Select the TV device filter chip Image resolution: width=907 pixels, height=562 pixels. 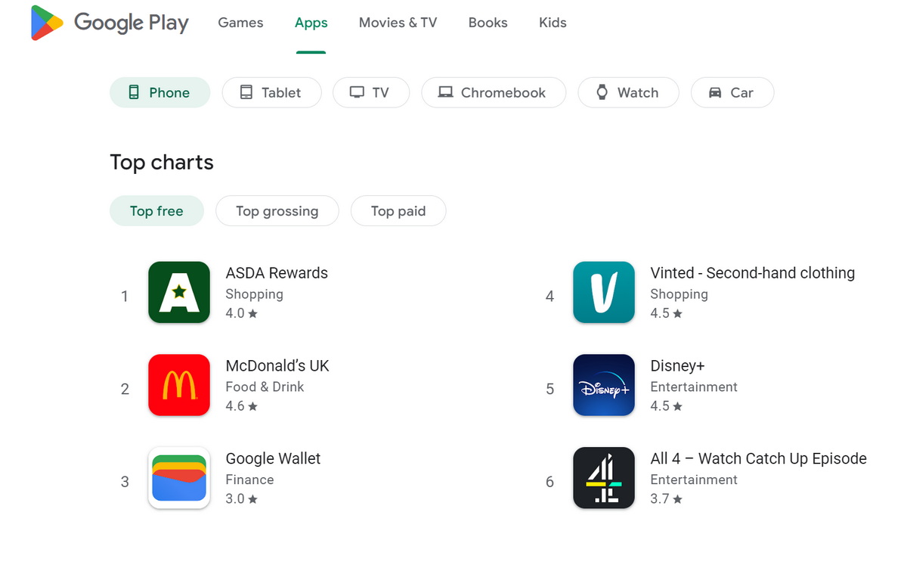[370, 92]
